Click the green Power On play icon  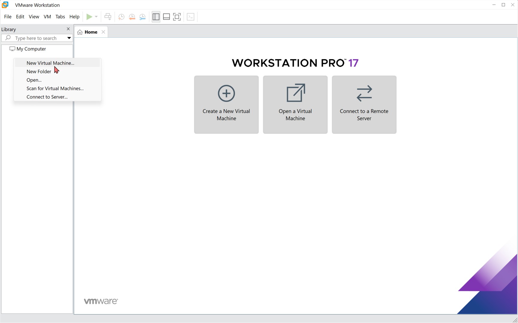[89, 17]
